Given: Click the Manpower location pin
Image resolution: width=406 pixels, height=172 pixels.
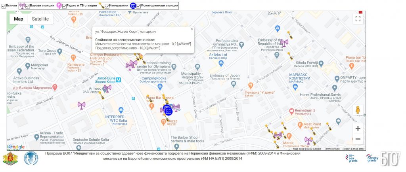Looking at the screenshot, I should (x=28, y=66).
